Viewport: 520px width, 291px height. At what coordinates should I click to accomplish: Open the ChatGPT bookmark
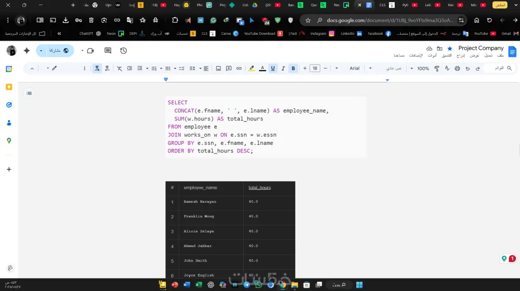90,33
